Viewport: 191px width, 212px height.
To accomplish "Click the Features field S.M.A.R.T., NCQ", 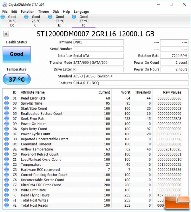I will pos(131,83).
